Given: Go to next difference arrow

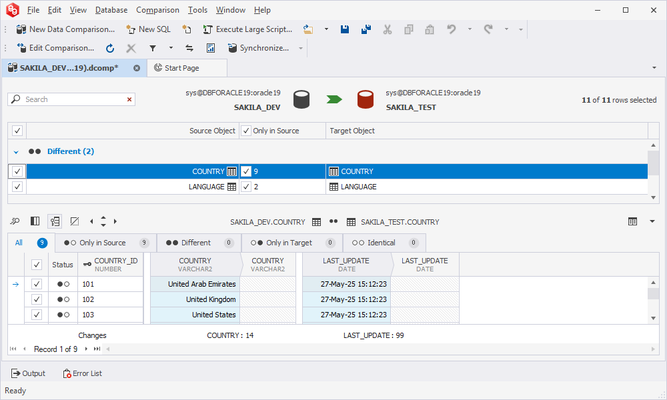Looking at the screenshot, I should pyautogui.click(x=115, y=221).
